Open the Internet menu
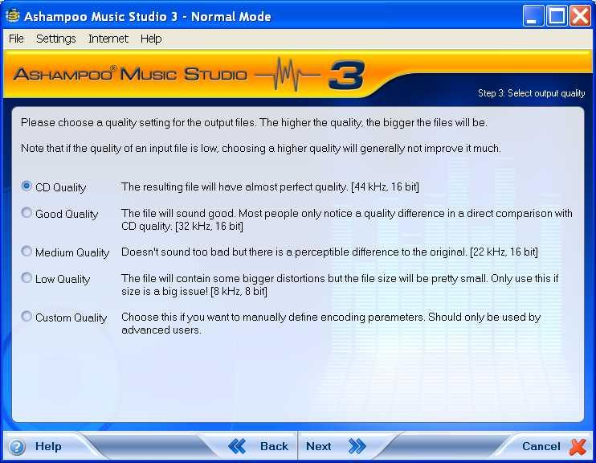Viewport: 596px width, 463px height. (x=108, y=39)
